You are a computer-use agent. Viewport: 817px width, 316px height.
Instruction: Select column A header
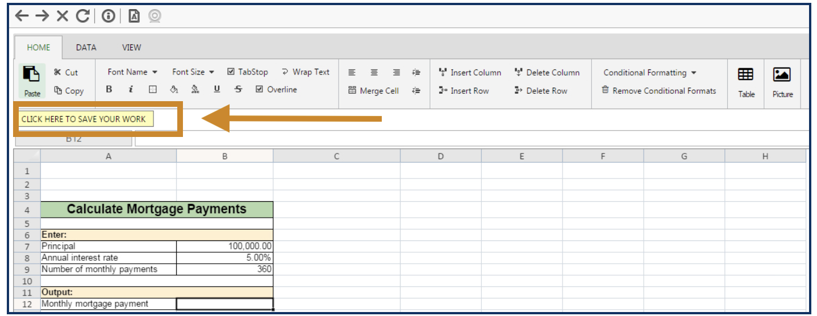pos(109,156)
